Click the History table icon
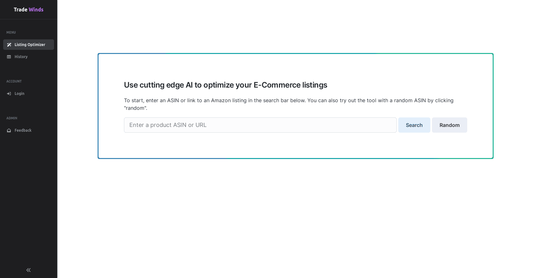 (9, 57)
